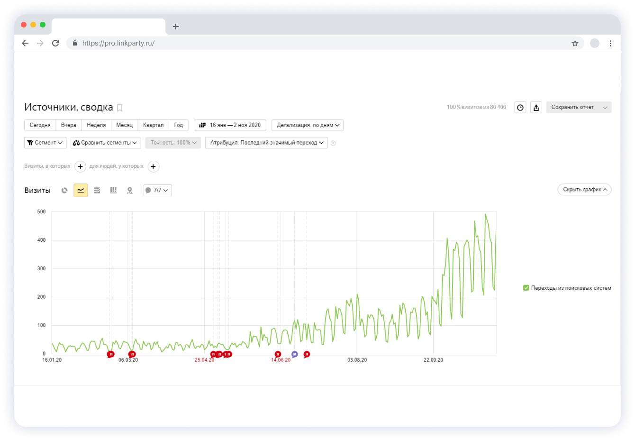Switch to the pie chart view
This screenshot has width=635, height=441.
click(x=64, y=190)
